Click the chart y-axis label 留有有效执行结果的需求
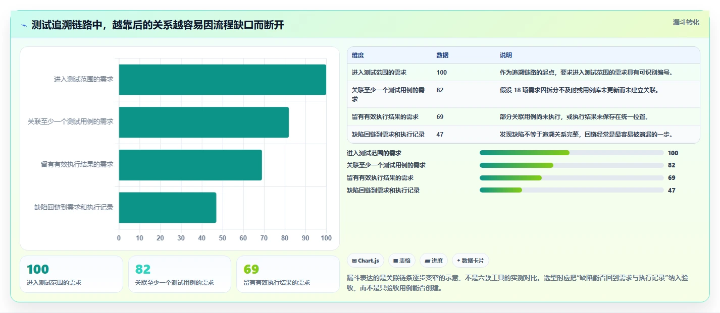The image size is (720, 313). coord(77,165)
